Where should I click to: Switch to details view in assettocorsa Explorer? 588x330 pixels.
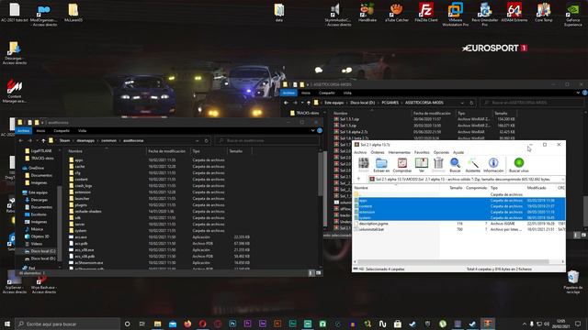click(x=311, y=273)
